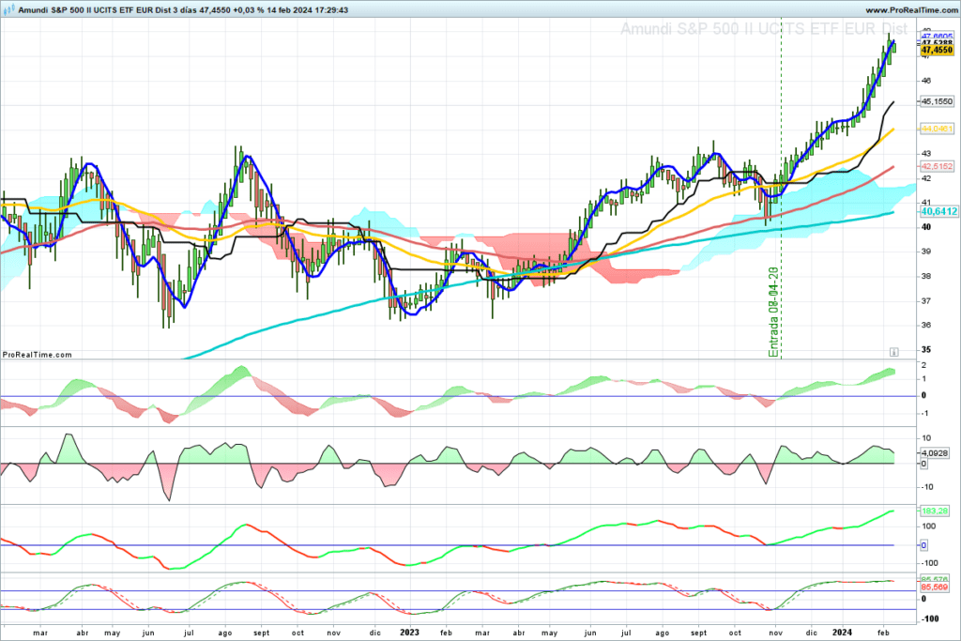This screenshot has width=961, height=641.
Task: Click the 'dic' 2023 label on the time axis
Action: (x=811, y=633)
